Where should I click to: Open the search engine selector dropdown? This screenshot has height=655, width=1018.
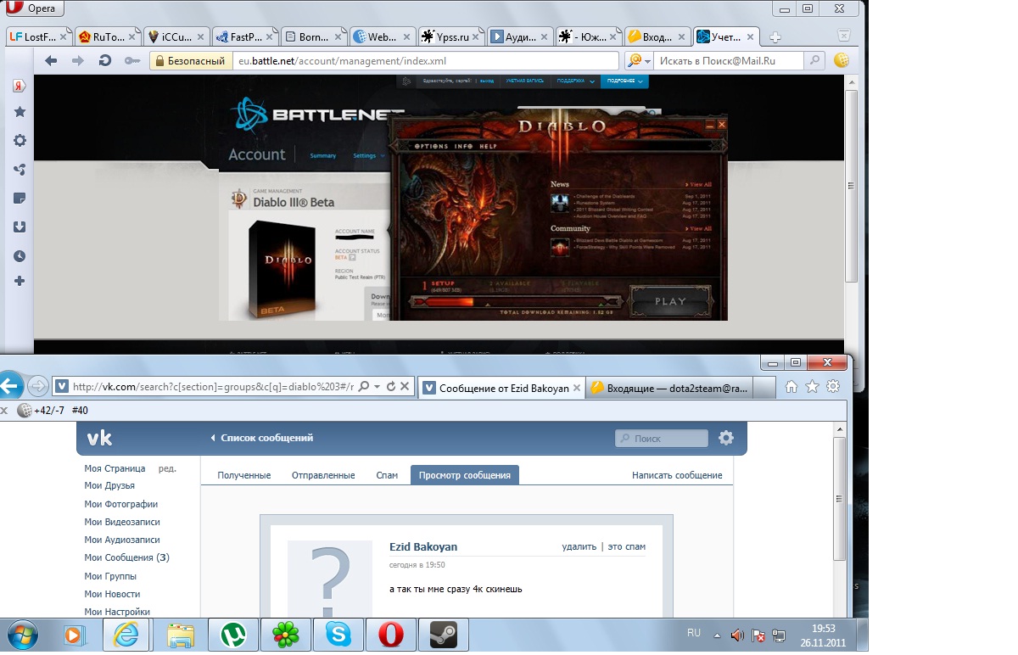click(639, 61)
